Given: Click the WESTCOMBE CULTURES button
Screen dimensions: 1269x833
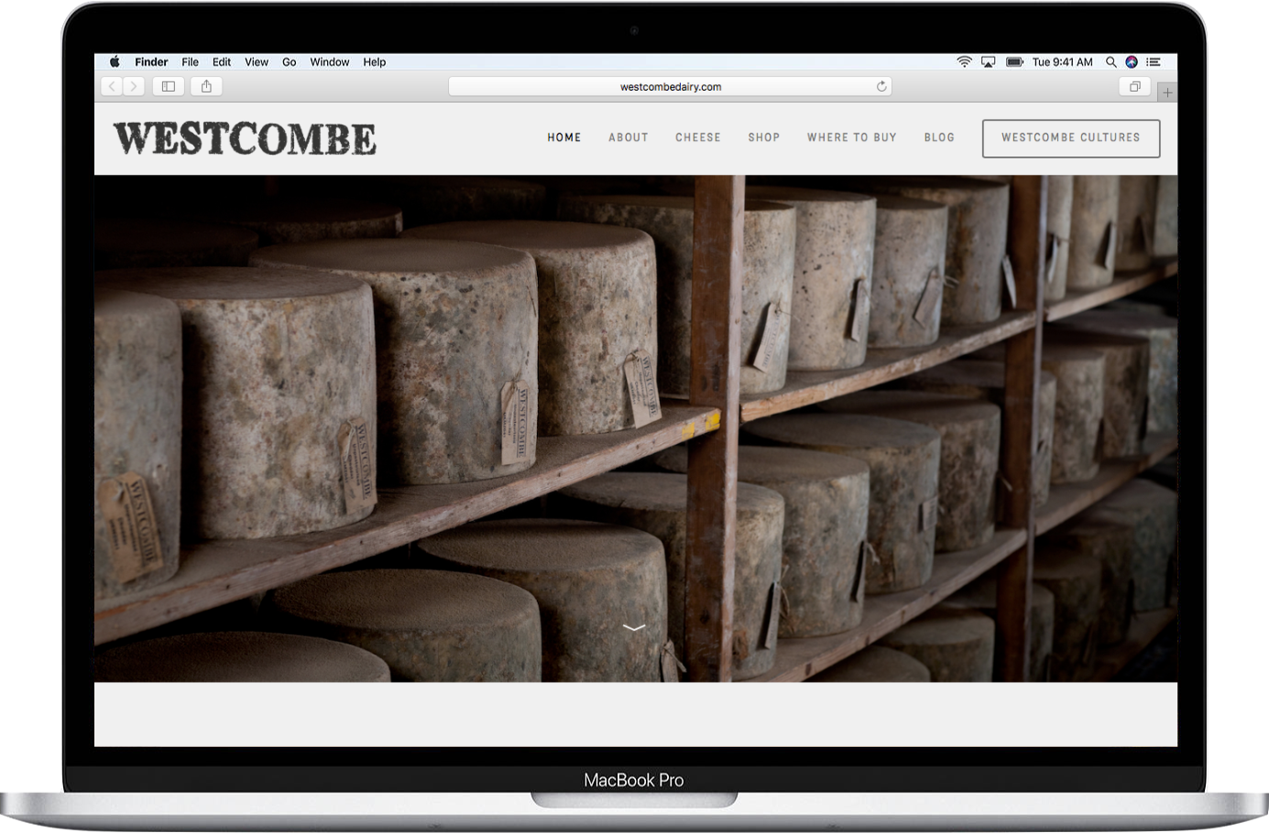Looking at the screenshot, I should [x=1070, y=137].
